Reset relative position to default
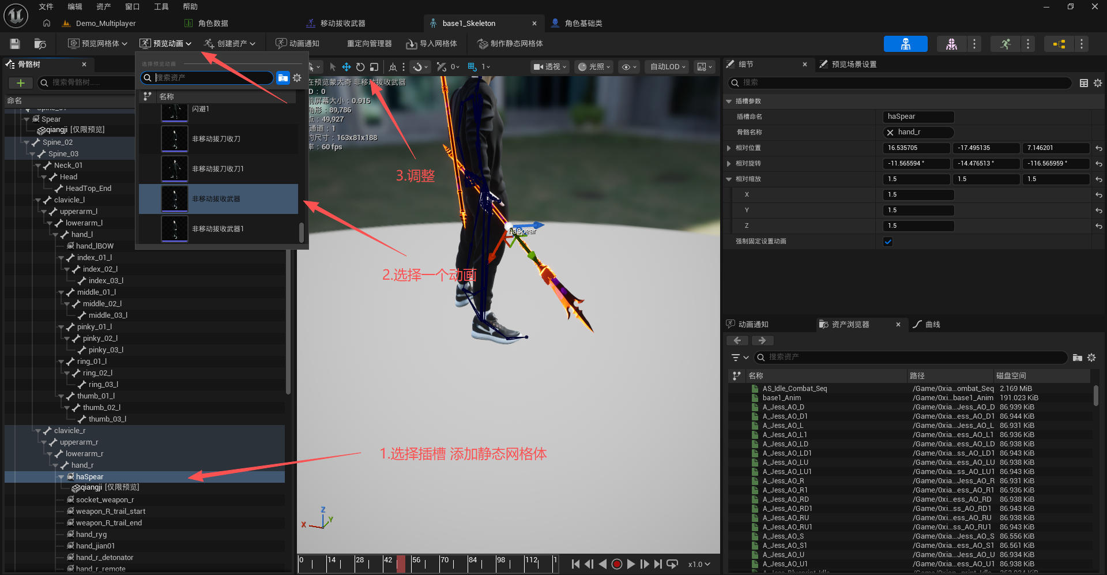 pos(1099,148)
